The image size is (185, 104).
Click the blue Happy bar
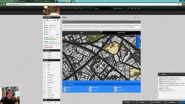[x=51, y=43]
